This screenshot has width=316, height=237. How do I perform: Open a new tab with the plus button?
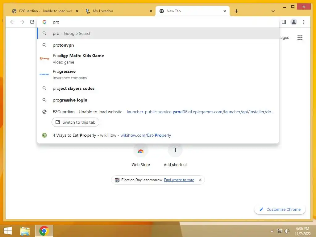click(x=236, y=11)
